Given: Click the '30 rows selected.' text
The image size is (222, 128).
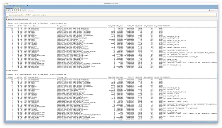Looking at the screenshot, I should click(12, 70).
